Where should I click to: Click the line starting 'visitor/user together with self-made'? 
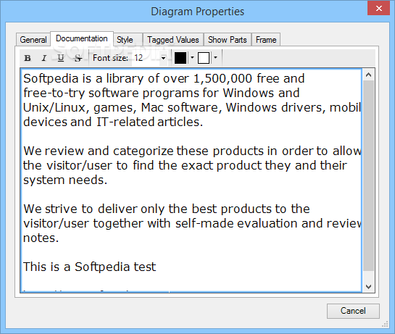point(192,223)
